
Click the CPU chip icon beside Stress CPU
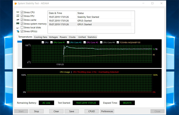18,12
